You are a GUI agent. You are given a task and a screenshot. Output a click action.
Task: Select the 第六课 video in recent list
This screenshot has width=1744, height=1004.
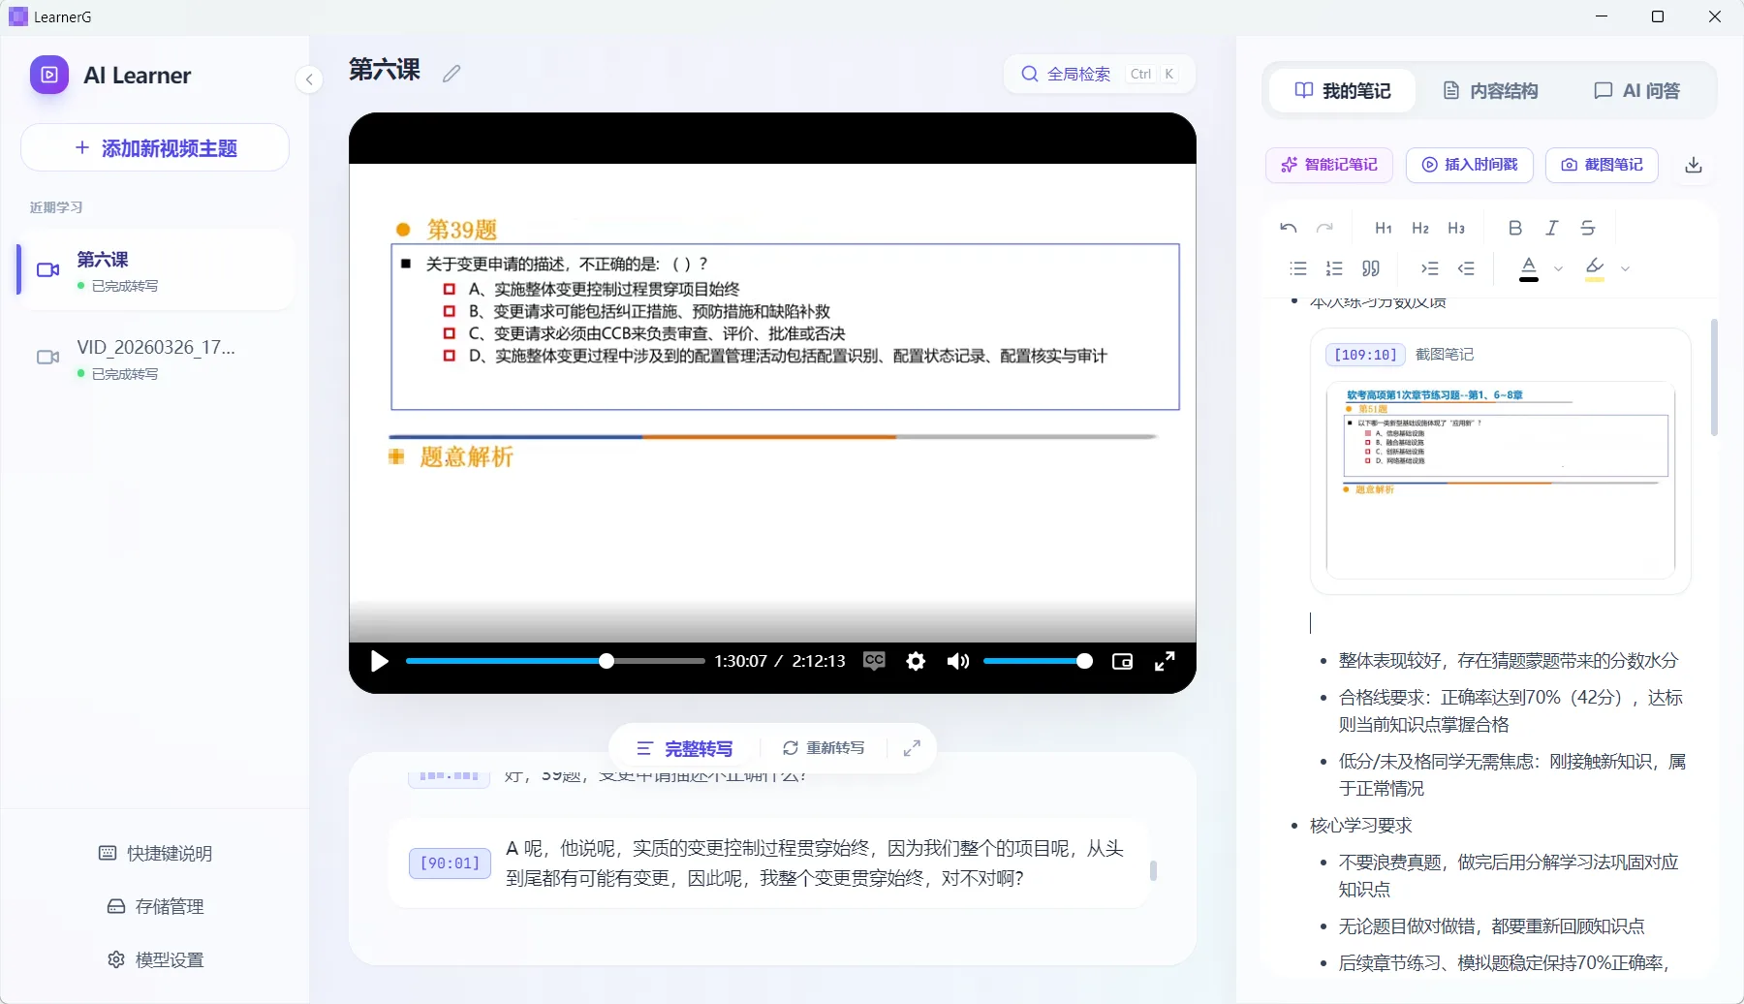155,270
